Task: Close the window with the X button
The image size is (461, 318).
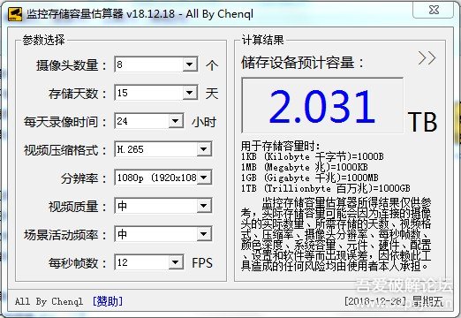Action: pyautogui.click(x=434, y=10)
